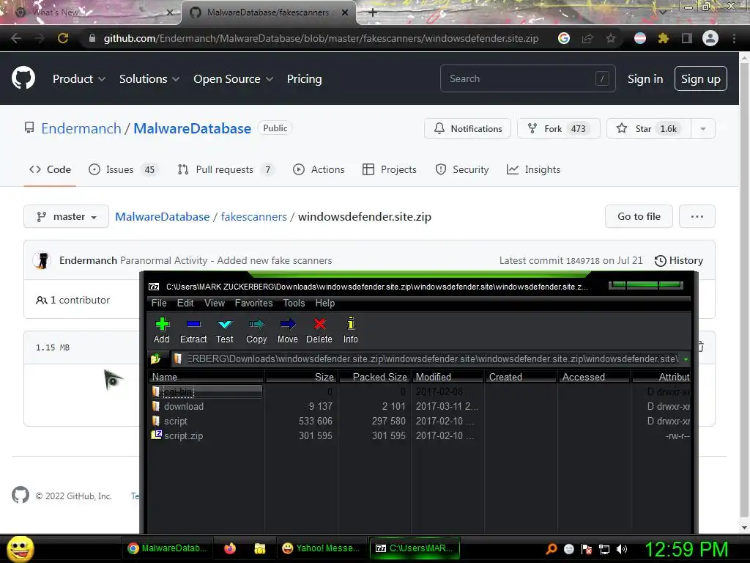Viewport: 750px width, 563px height.
Task: Open the 7-Zip Favorites menu
Action: pos(253,303)
